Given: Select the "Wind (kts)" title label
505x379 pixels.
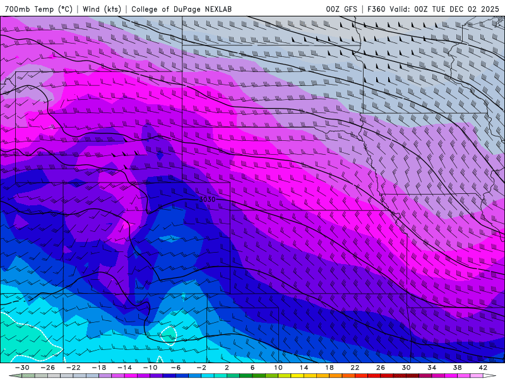Looking at the screenshot, I should [102, 9].
